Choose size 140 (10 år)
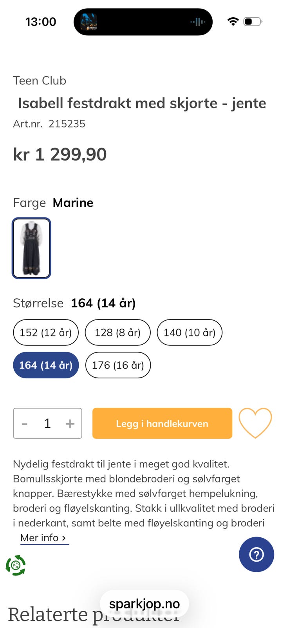The height and width of the screenshot is (628, 289). pyautogui.click(x=190, y=332)
